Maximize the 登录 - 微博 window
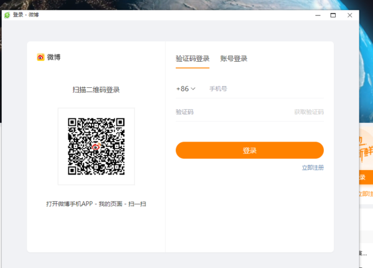 333,15
